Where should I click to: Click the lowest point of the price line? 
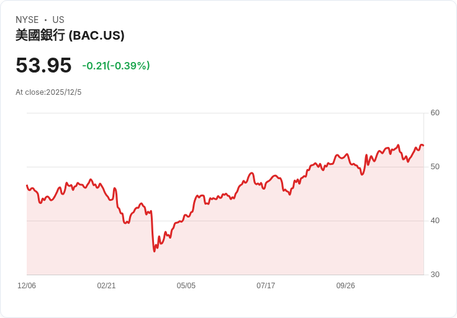pyautogui.click(x=154, y=251)
